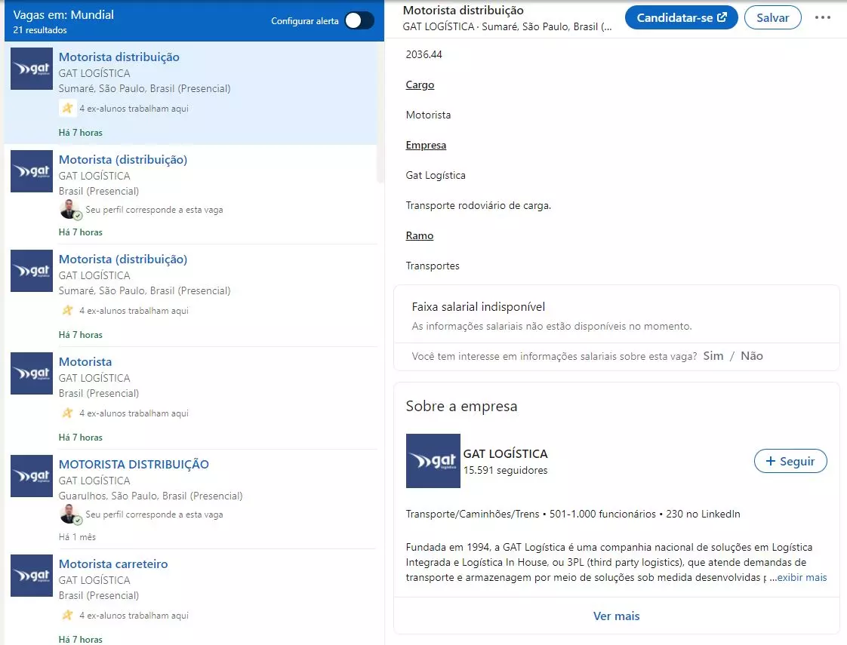Click GAT logo on MOTORISTA DISTRIBUIÇÃO Guarulhos card
Image resolution: width=847 pixels, height=645 pixels.
[32, 476]
